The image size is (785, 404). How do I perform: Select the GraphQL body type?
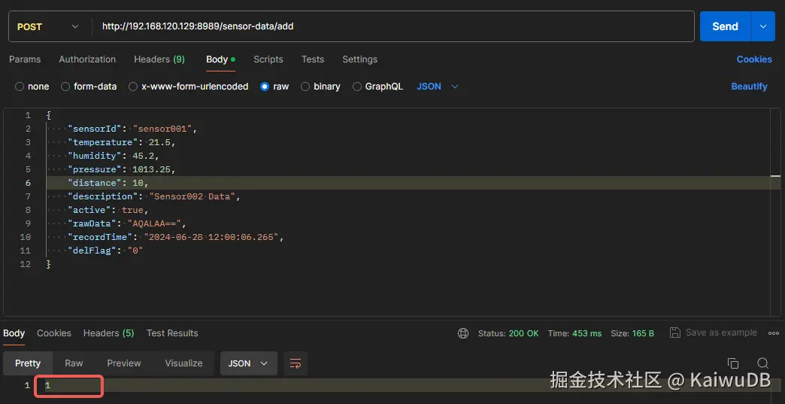point(377,86)
